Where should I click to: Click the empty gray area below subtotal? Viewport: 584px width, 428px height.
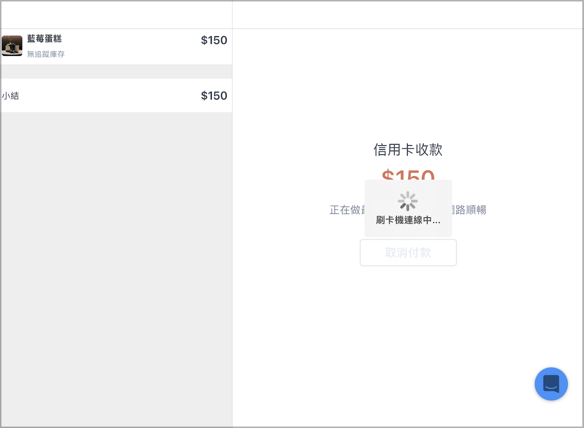point(116,269)
